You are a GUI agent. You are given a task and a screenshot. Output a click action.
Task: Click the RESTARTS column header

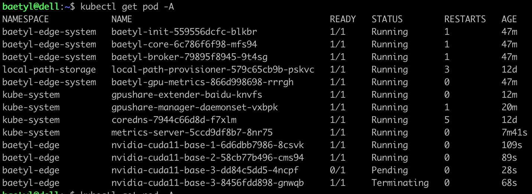[x=465, y=19]
